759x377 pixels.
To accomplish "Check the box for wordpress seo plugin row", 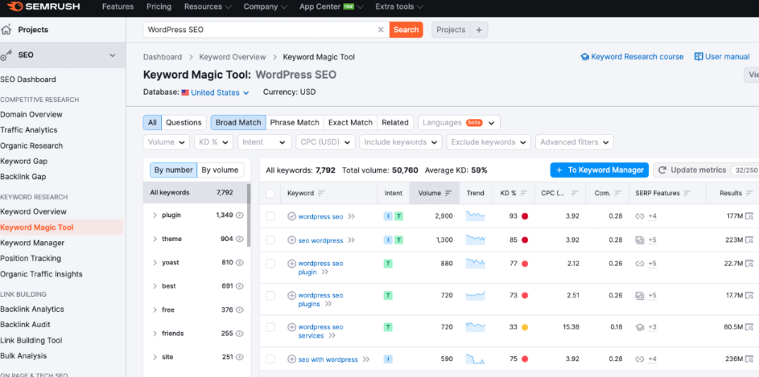I will pyautogui.click(x=270, y=264).
